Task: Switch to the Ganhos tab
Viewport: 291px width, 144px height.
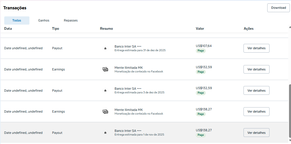Action: [44, 20]
